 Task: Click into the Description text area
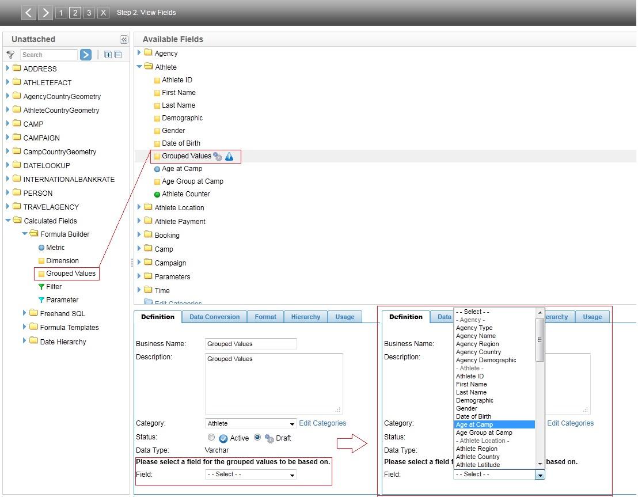coord(274,384)
